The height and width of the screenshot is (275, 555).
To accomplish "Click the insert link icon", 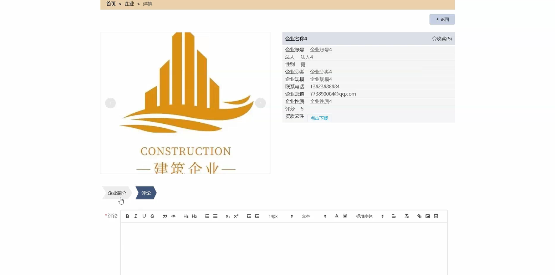I will [419, 216].
